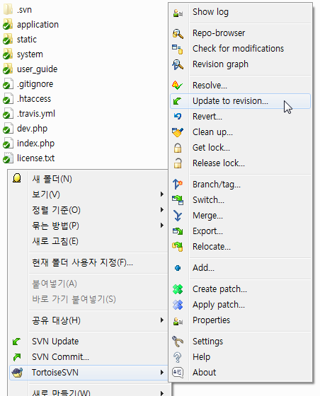Select the .travis.yml file
320x396 pixels.
click(29, 114)
